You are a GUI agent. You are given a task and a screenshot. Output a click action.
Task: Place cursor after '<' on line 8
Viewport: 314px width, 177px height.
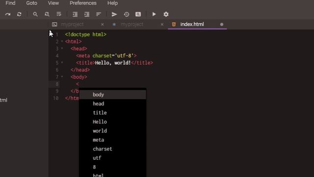pos(79,84)
